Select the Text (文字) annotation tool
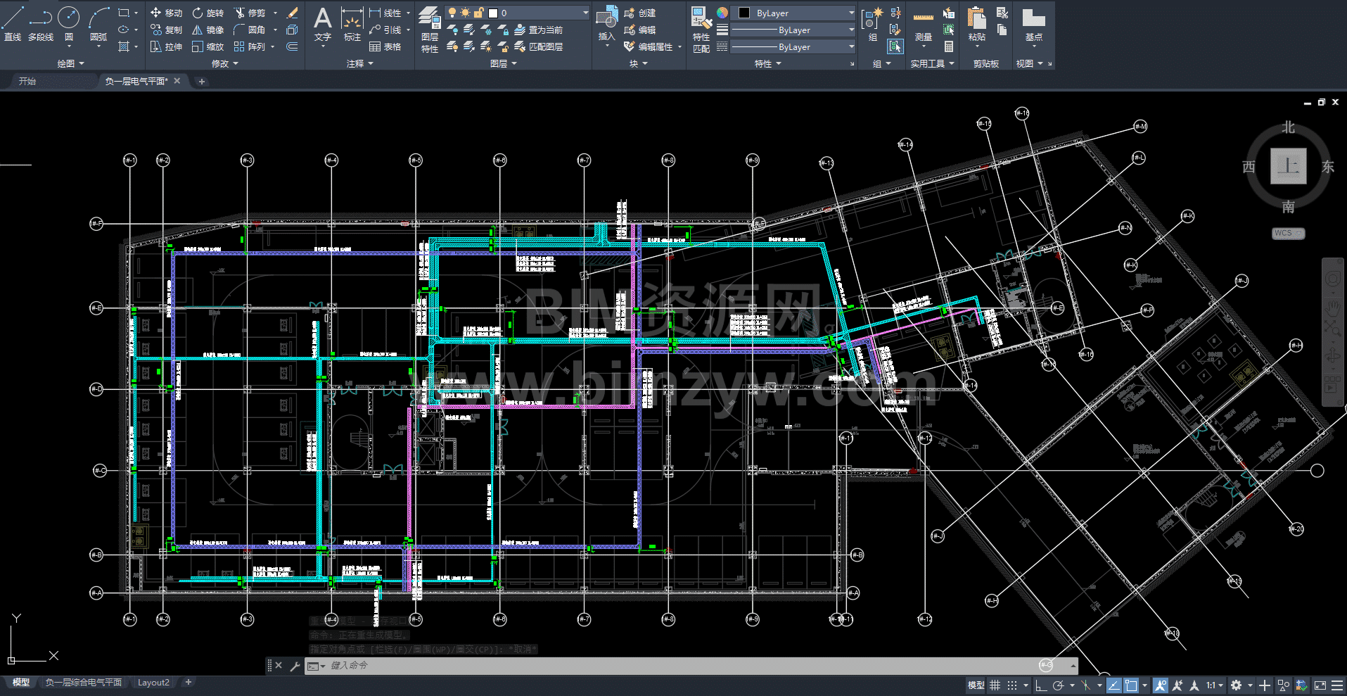1347x696 pixels. [x=322, y=25]
